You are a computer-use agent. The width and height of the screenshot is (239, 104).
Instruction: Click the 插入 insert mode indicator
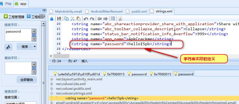point(85,61)
